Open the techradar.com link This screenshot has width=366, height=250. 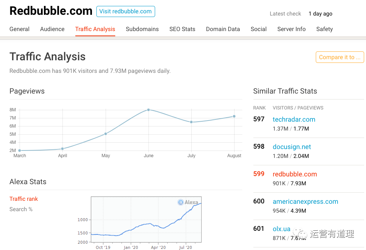click(294, 119)
